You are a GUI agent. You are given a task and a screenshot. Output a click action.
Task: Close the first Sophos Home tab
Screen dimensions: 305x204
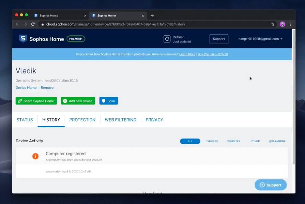(85, 15)
